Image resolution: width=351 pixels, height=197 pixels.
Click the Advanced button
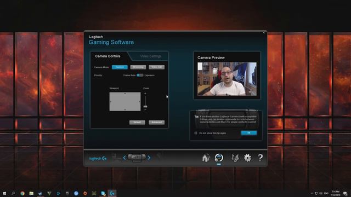156,123
